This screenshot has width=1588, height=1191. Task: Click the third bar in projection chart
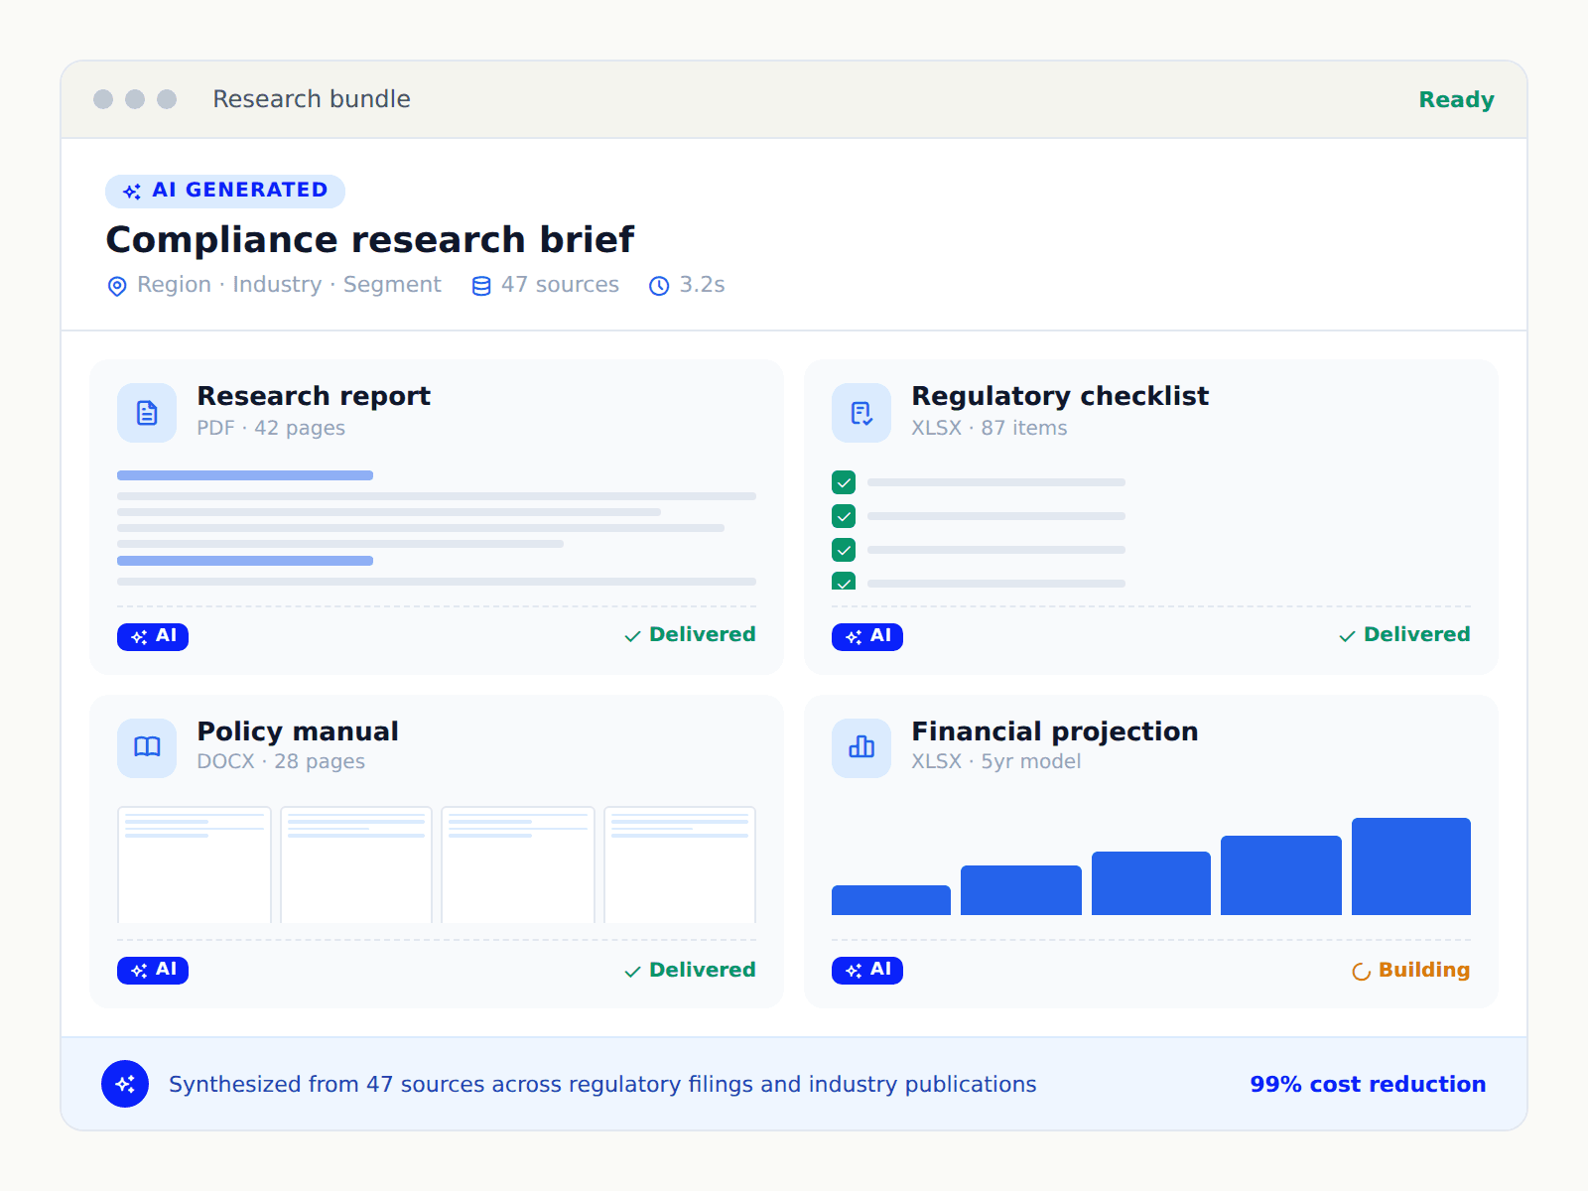pyautogui.click(x=1151, y=883)
